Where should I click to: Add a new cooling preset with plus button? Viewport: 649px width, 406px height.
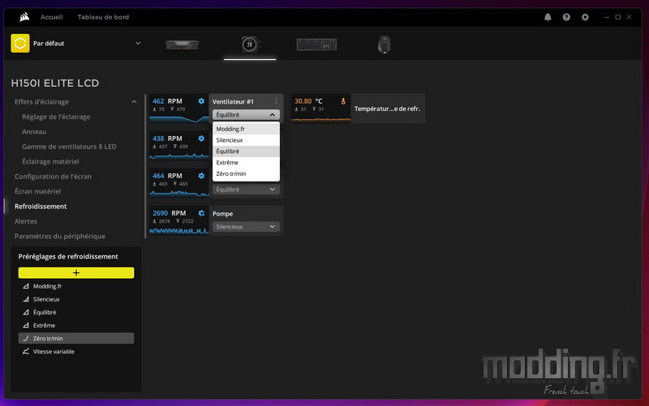point(76,273)
